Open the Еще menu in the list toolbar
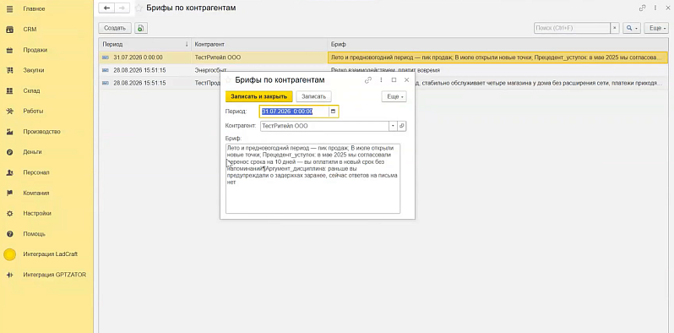This screenshot has width=674, height=333. click(656, 28)
